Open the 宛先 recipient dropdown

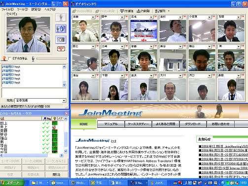[64, 101]
